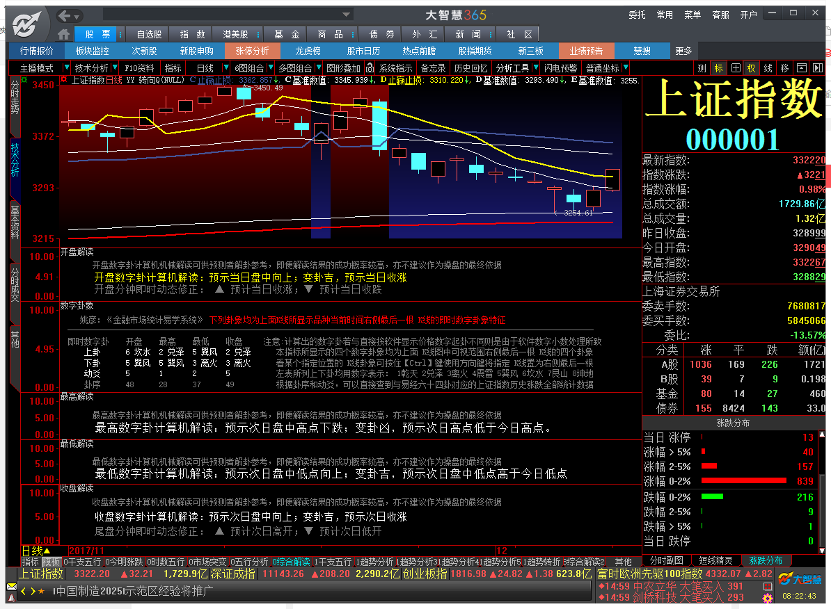
Task: Click the news ticker next arrow
Action: (33, 591)
